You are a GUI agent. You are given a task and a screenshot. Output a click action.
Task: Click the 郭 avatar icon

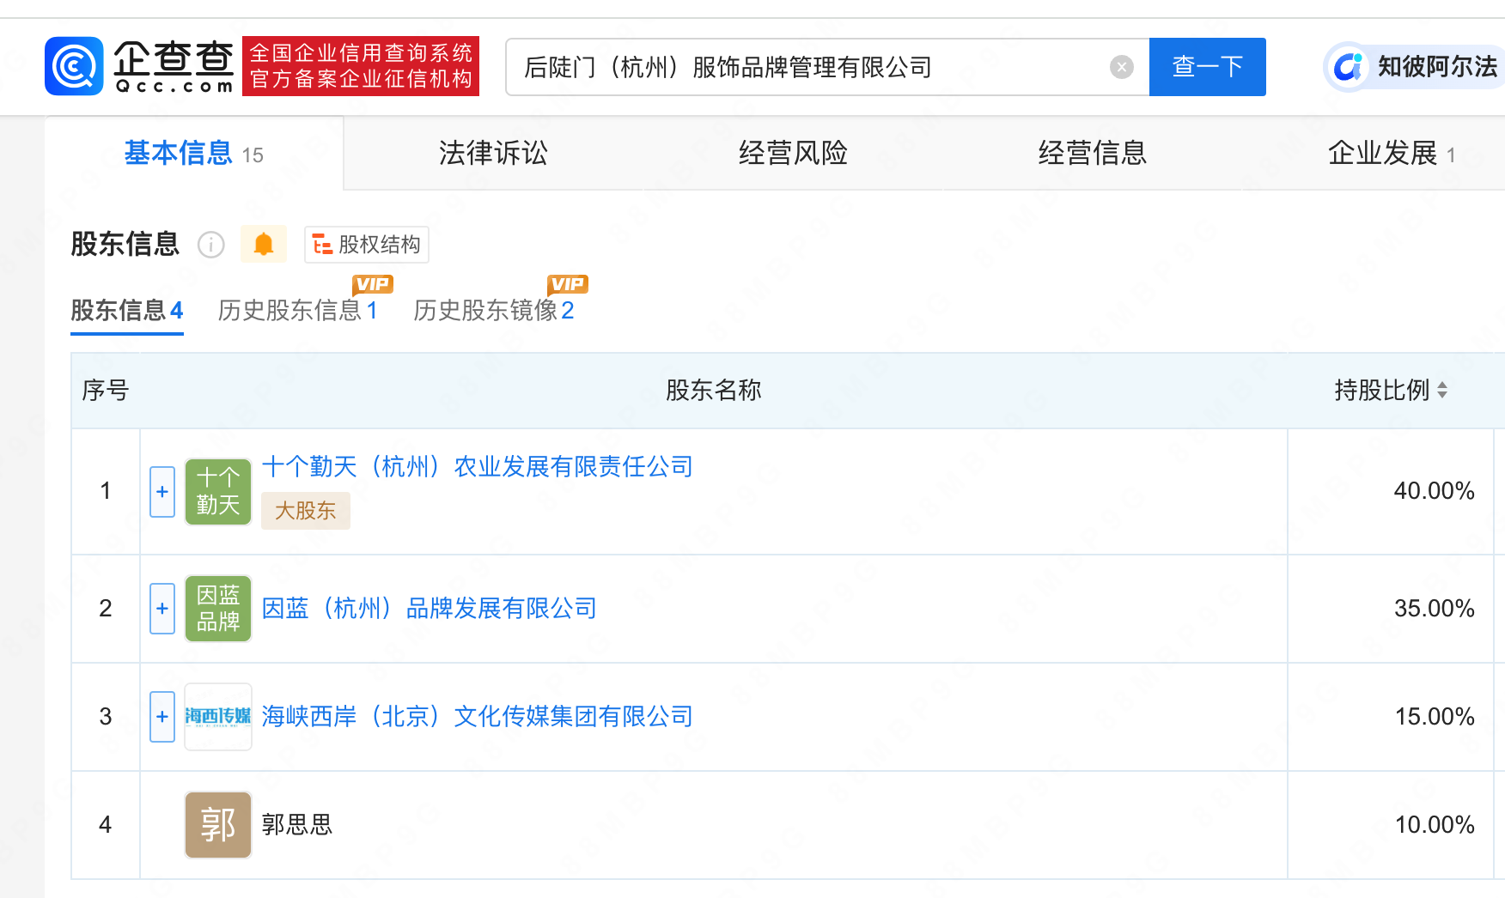pos(218,825)
